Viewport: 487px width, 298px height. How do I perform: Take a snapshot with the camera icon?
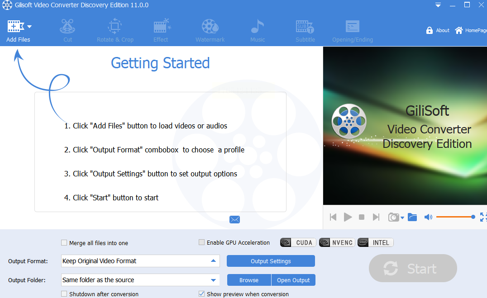coord(393,217)
